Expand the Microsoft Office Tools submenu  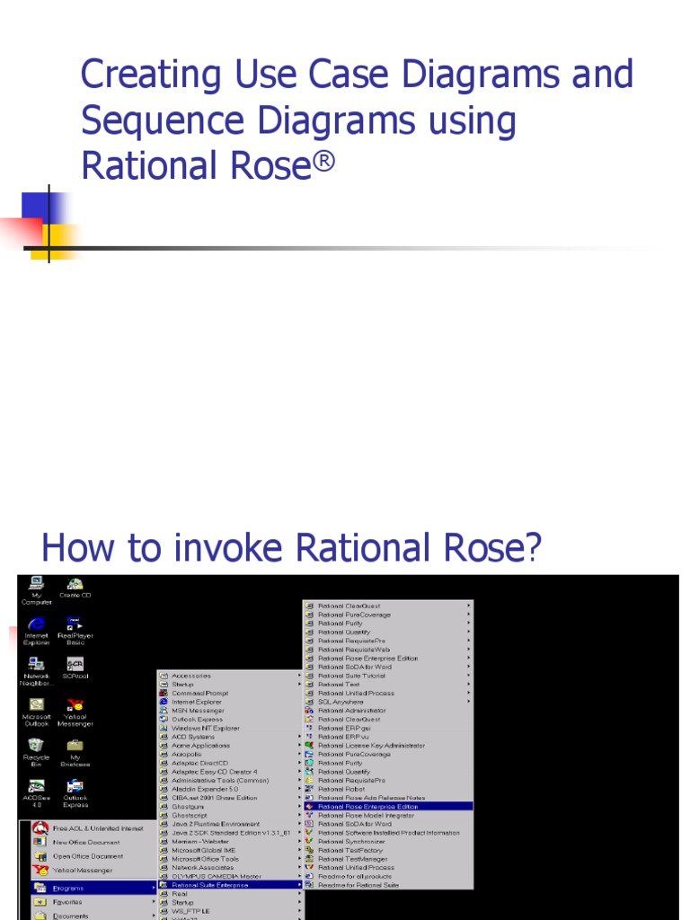pos(229,858)
